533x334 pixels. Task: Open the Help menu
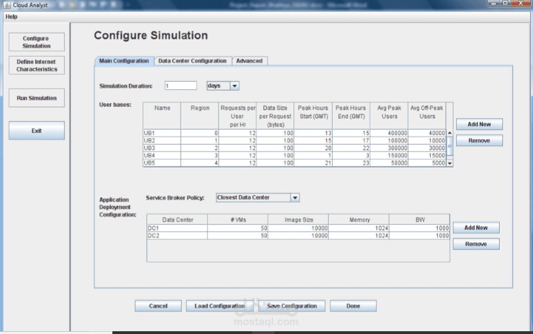pyautogui.click(x=11, y=17)
